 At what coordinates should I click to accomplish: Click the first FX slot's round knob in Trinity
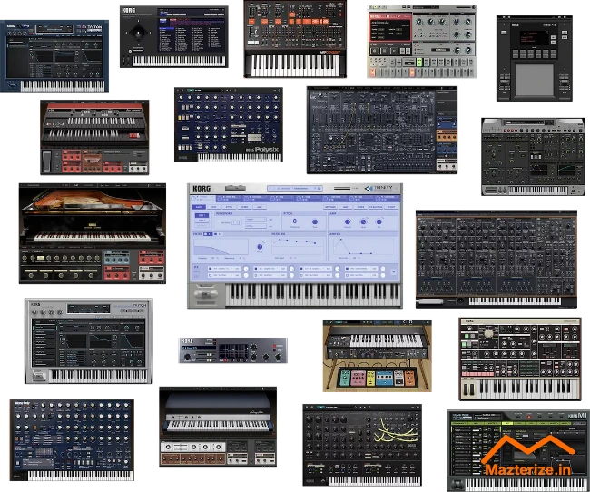click(x=246, y=269)
